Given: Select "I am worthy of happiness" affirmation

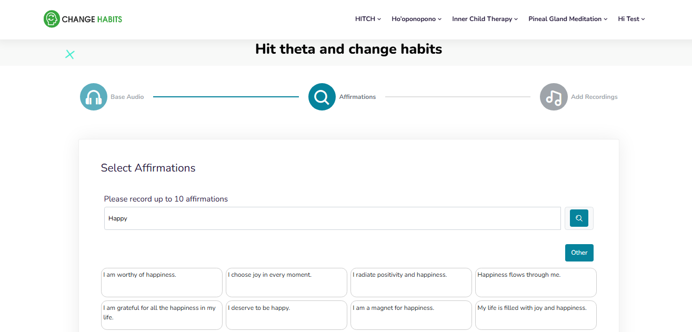Looking at the screenshot, I should [x=162, y=283].
